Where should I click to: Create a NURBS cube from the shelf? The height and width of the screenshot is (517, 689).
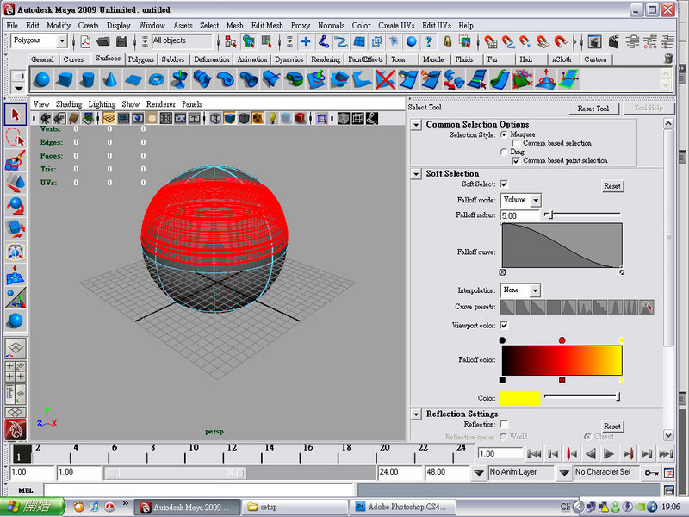tap(65, 79)
